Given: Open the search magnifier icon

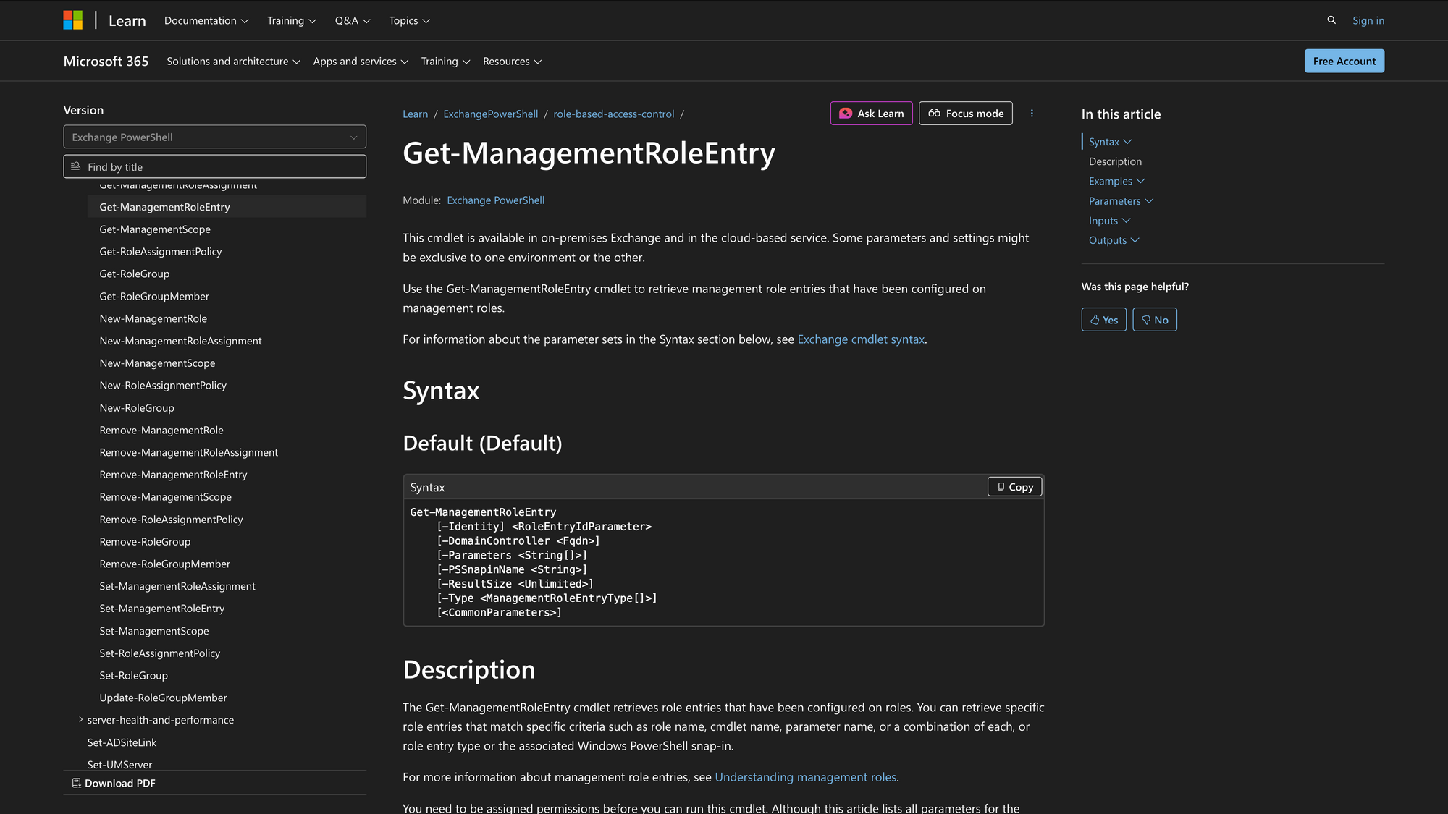Looking at the screenshot, I should click(x=1331, y=20).
